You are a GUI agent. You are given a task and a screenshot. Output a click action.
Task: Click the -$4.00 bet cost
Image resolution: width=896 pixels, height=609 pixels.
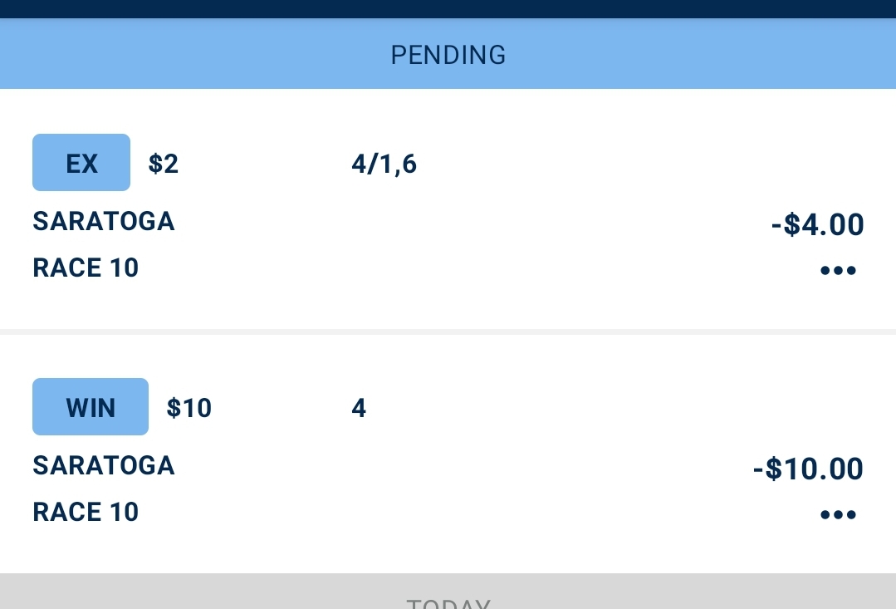pyautogui.click(x=817, y=224)
